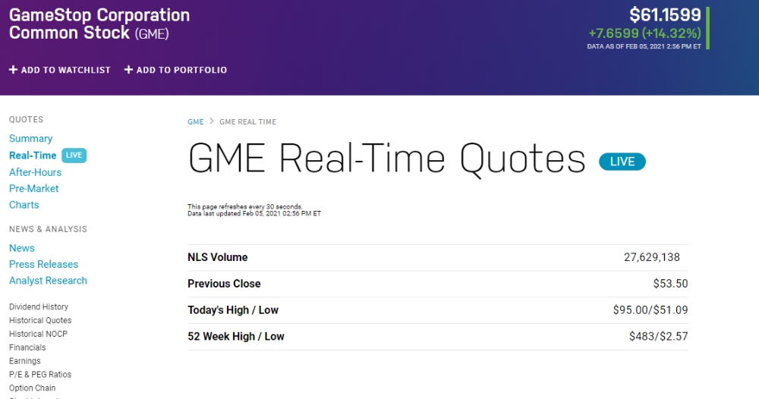The image size is (759, 399).
Task: Click the value $483/$2.57
Action: 658,337
